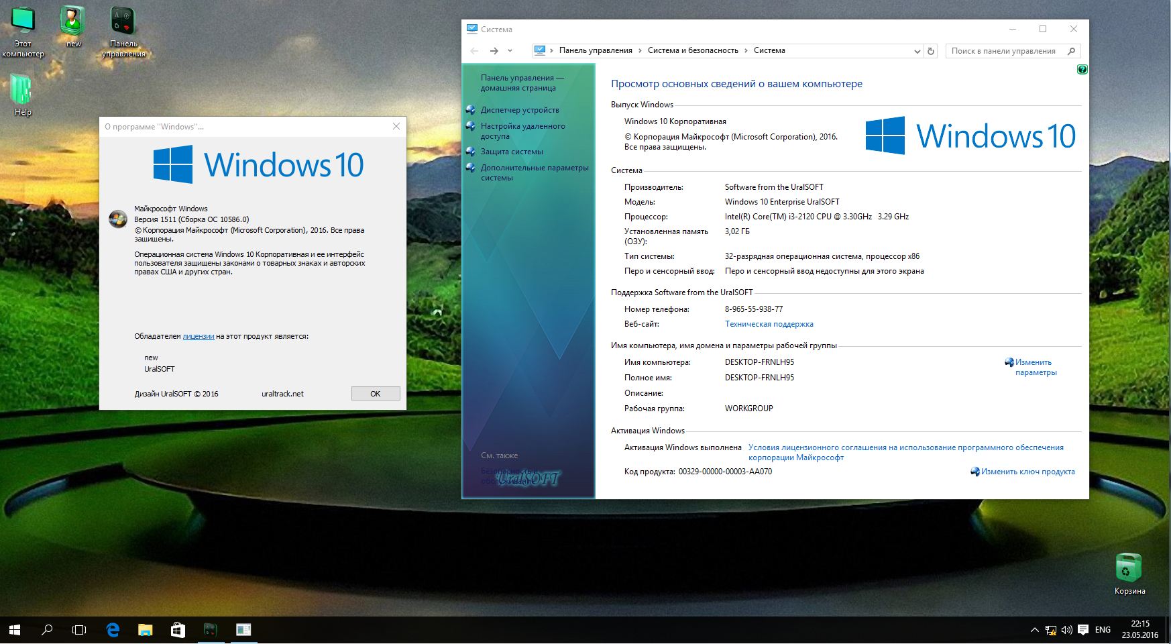The width and height of the screenshot is (1171, 644).
Task: Open Task View on taskbar
Action: pyautogui.click(x=79, y=630)
